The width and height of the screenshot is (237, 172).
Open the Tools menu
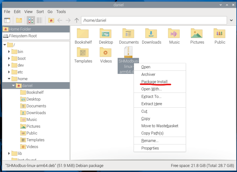click(x=61, y=12)
